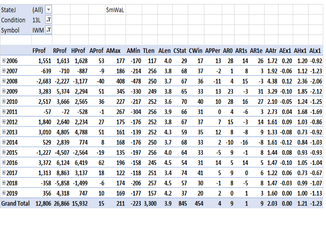This screenshot has height=225, width=326.
Task: Select the CStat column header
Action: [x=180, y=51]
